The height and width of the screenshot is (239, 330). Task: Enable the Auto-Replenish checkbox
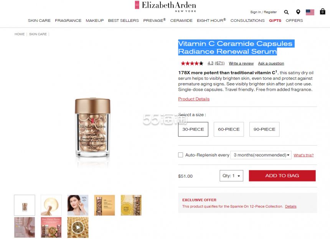coord(180,155)
